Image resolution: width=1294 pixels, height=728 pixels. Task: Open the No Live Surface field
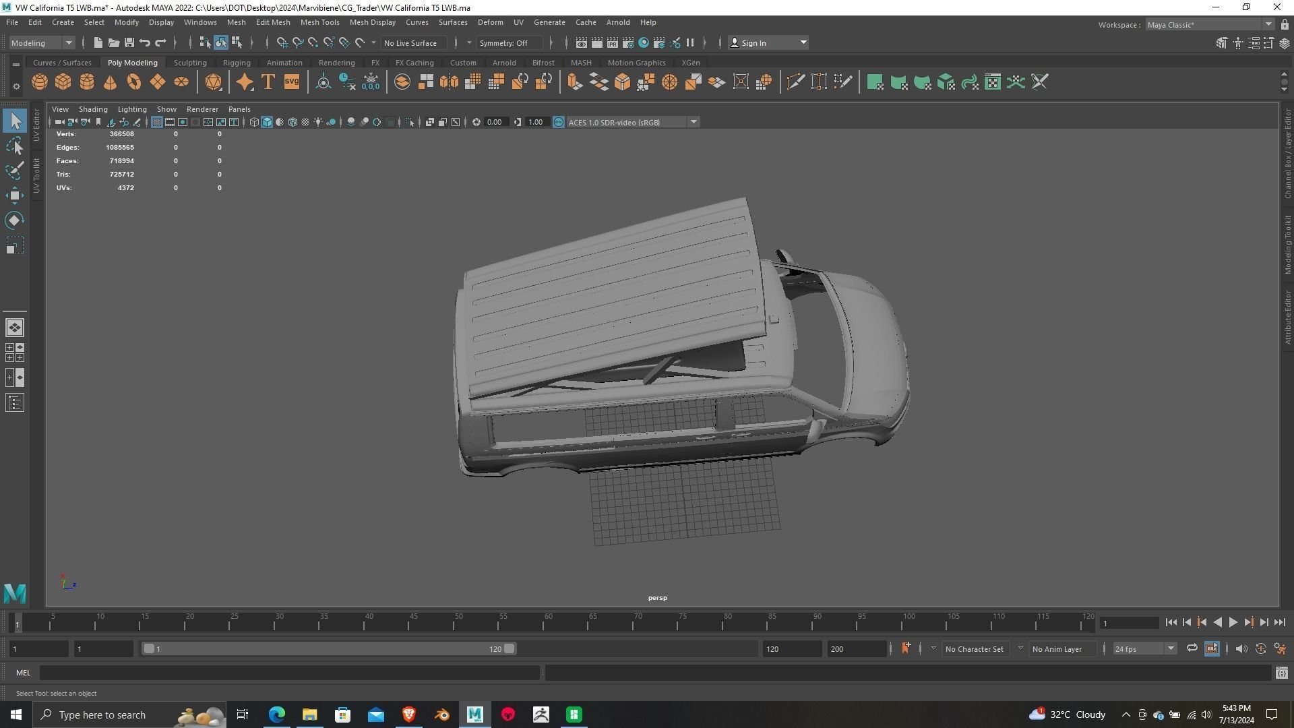pos(414,42)
